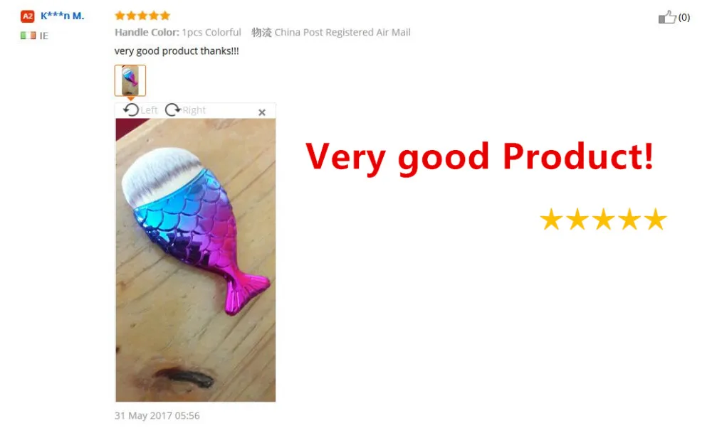Click the orange A2 buyer level badge
Viewport: 712px width, 428px height.
27,16
